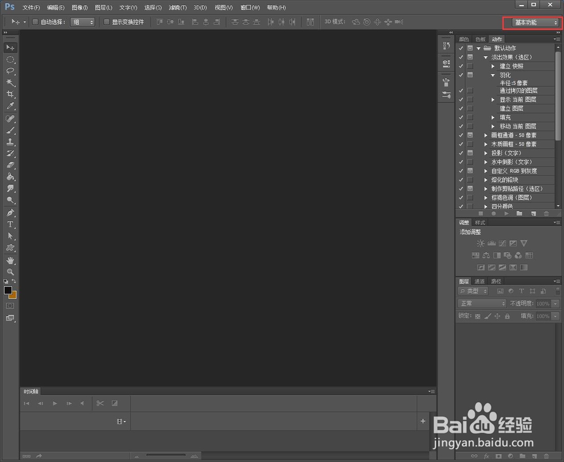Screen dimensions: 564x462
Task: Add media to track with plus
Action: 422,421
